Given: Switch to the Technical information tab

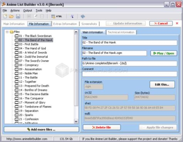Looking at the screenshot, I should coord(121,32).
